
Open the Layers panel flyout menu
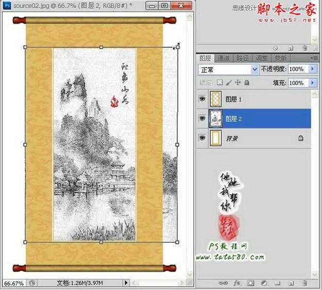coord(314,58)
